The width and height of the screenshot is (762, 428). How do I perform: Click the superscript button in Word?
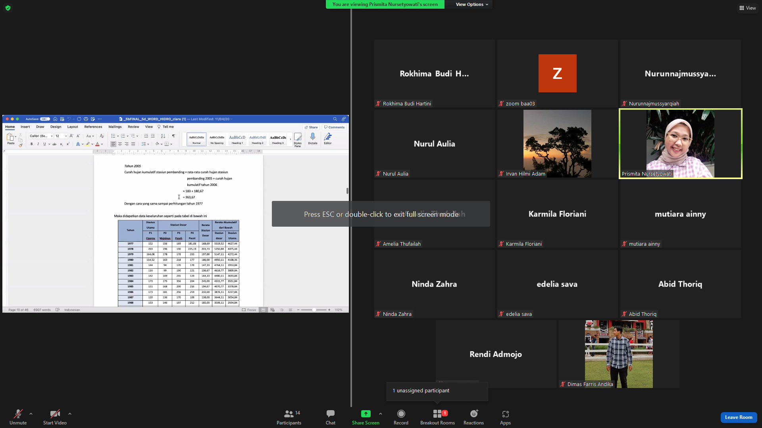[68, 144]
